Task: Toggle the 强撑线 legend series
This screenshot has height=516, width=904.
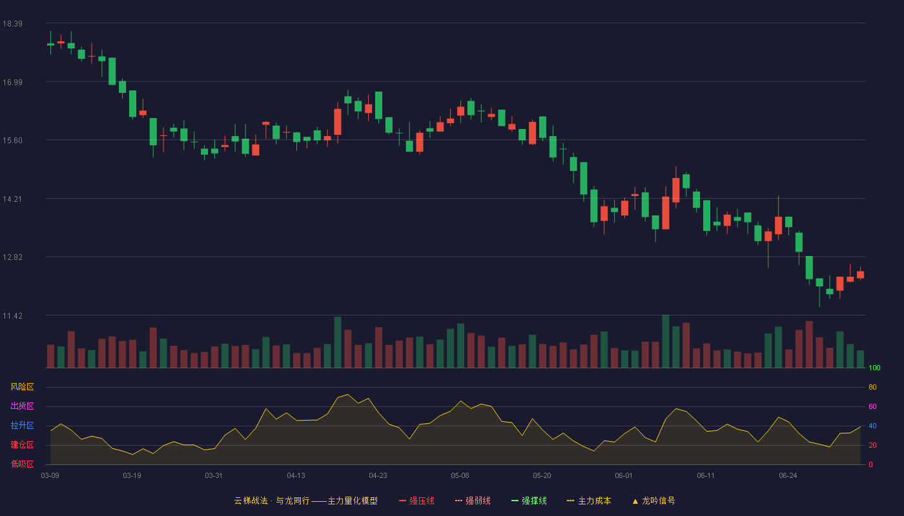Action: tap(529, 501)
